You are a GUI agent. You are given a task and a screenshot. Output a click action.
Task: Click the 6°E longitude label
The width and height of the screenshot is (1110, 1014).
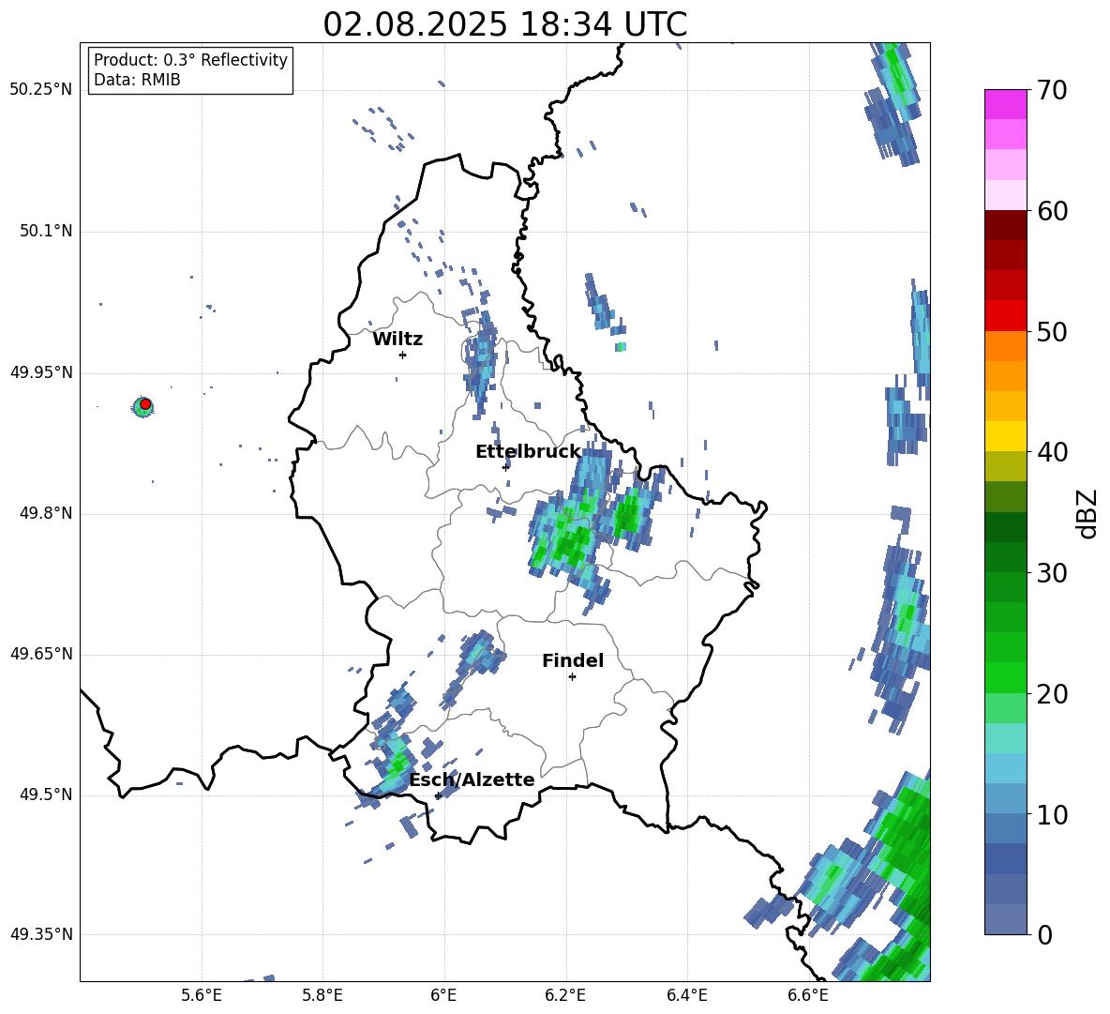[443, 996]
